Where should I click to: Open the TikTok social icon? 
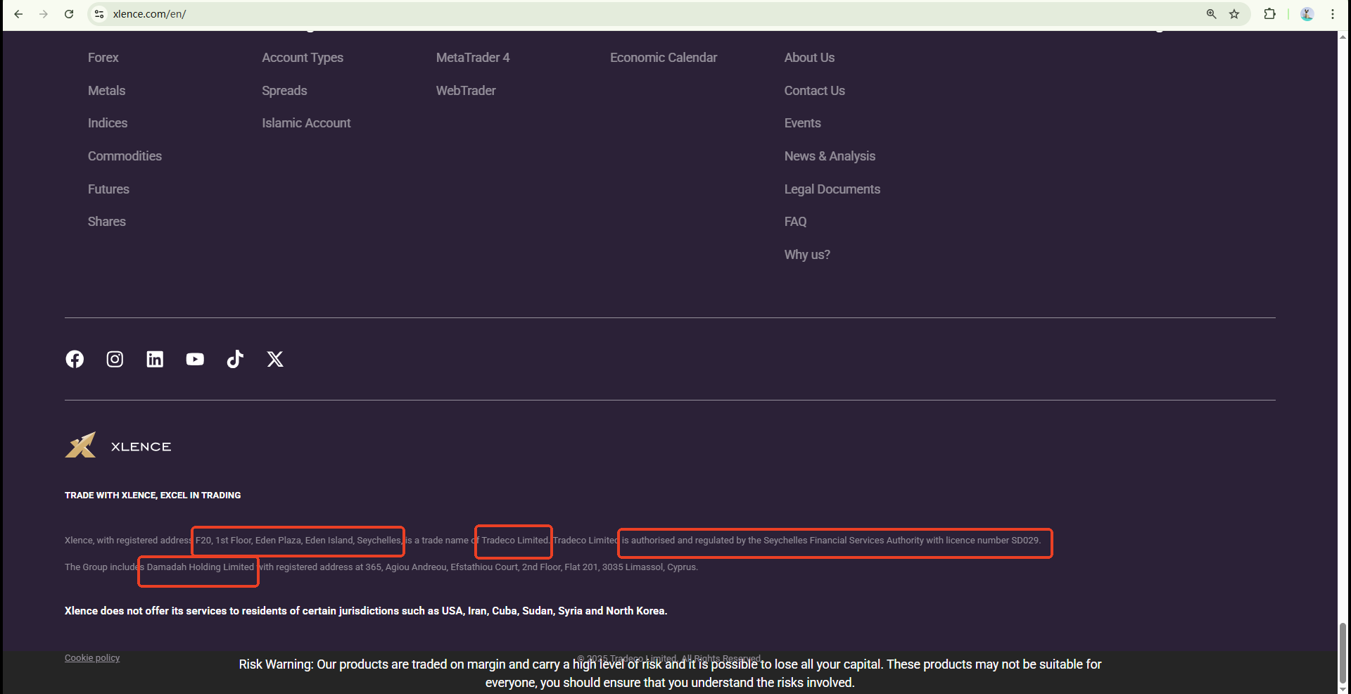coord(235,359)
